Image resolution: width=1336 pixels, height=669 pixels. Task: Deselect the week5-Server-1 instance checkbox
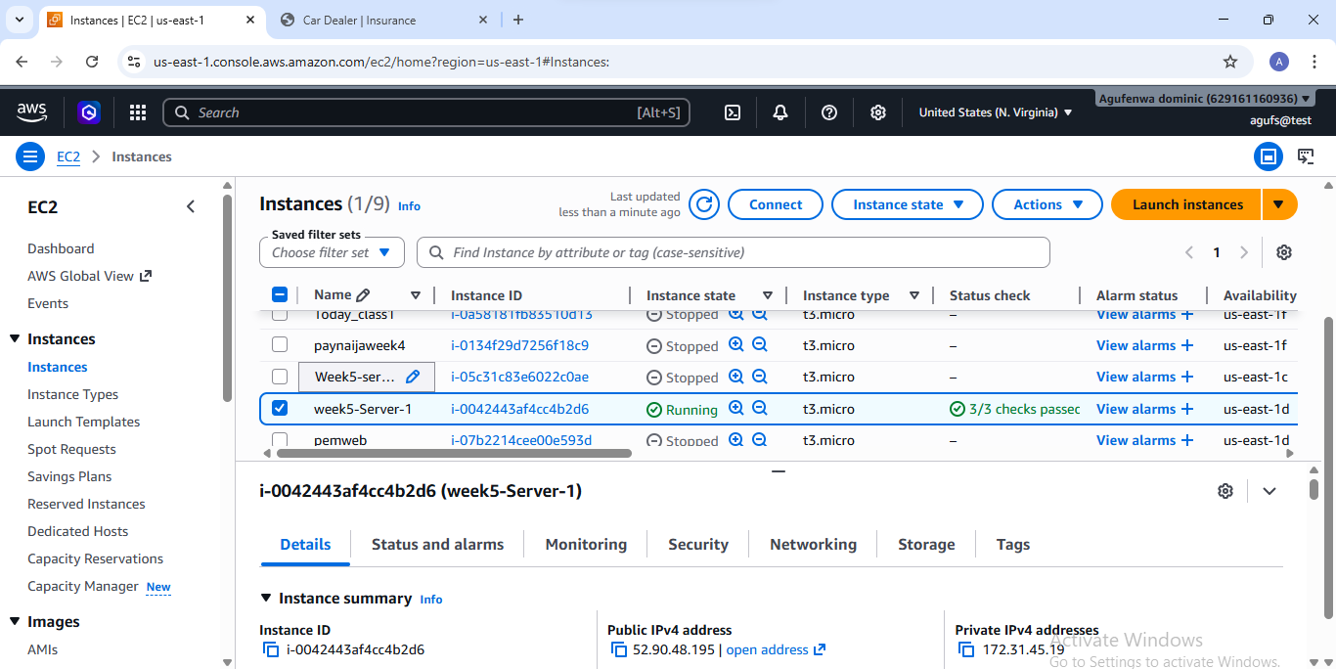click(280, 409)
